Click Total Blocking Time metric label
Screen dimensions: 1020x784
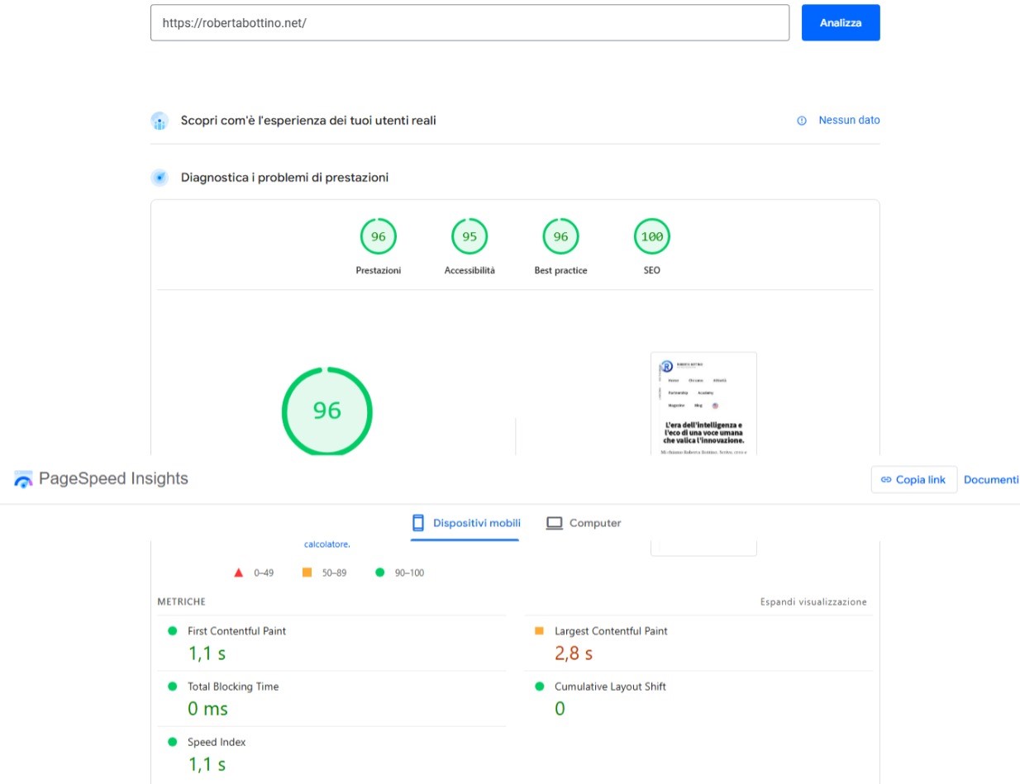233,687
